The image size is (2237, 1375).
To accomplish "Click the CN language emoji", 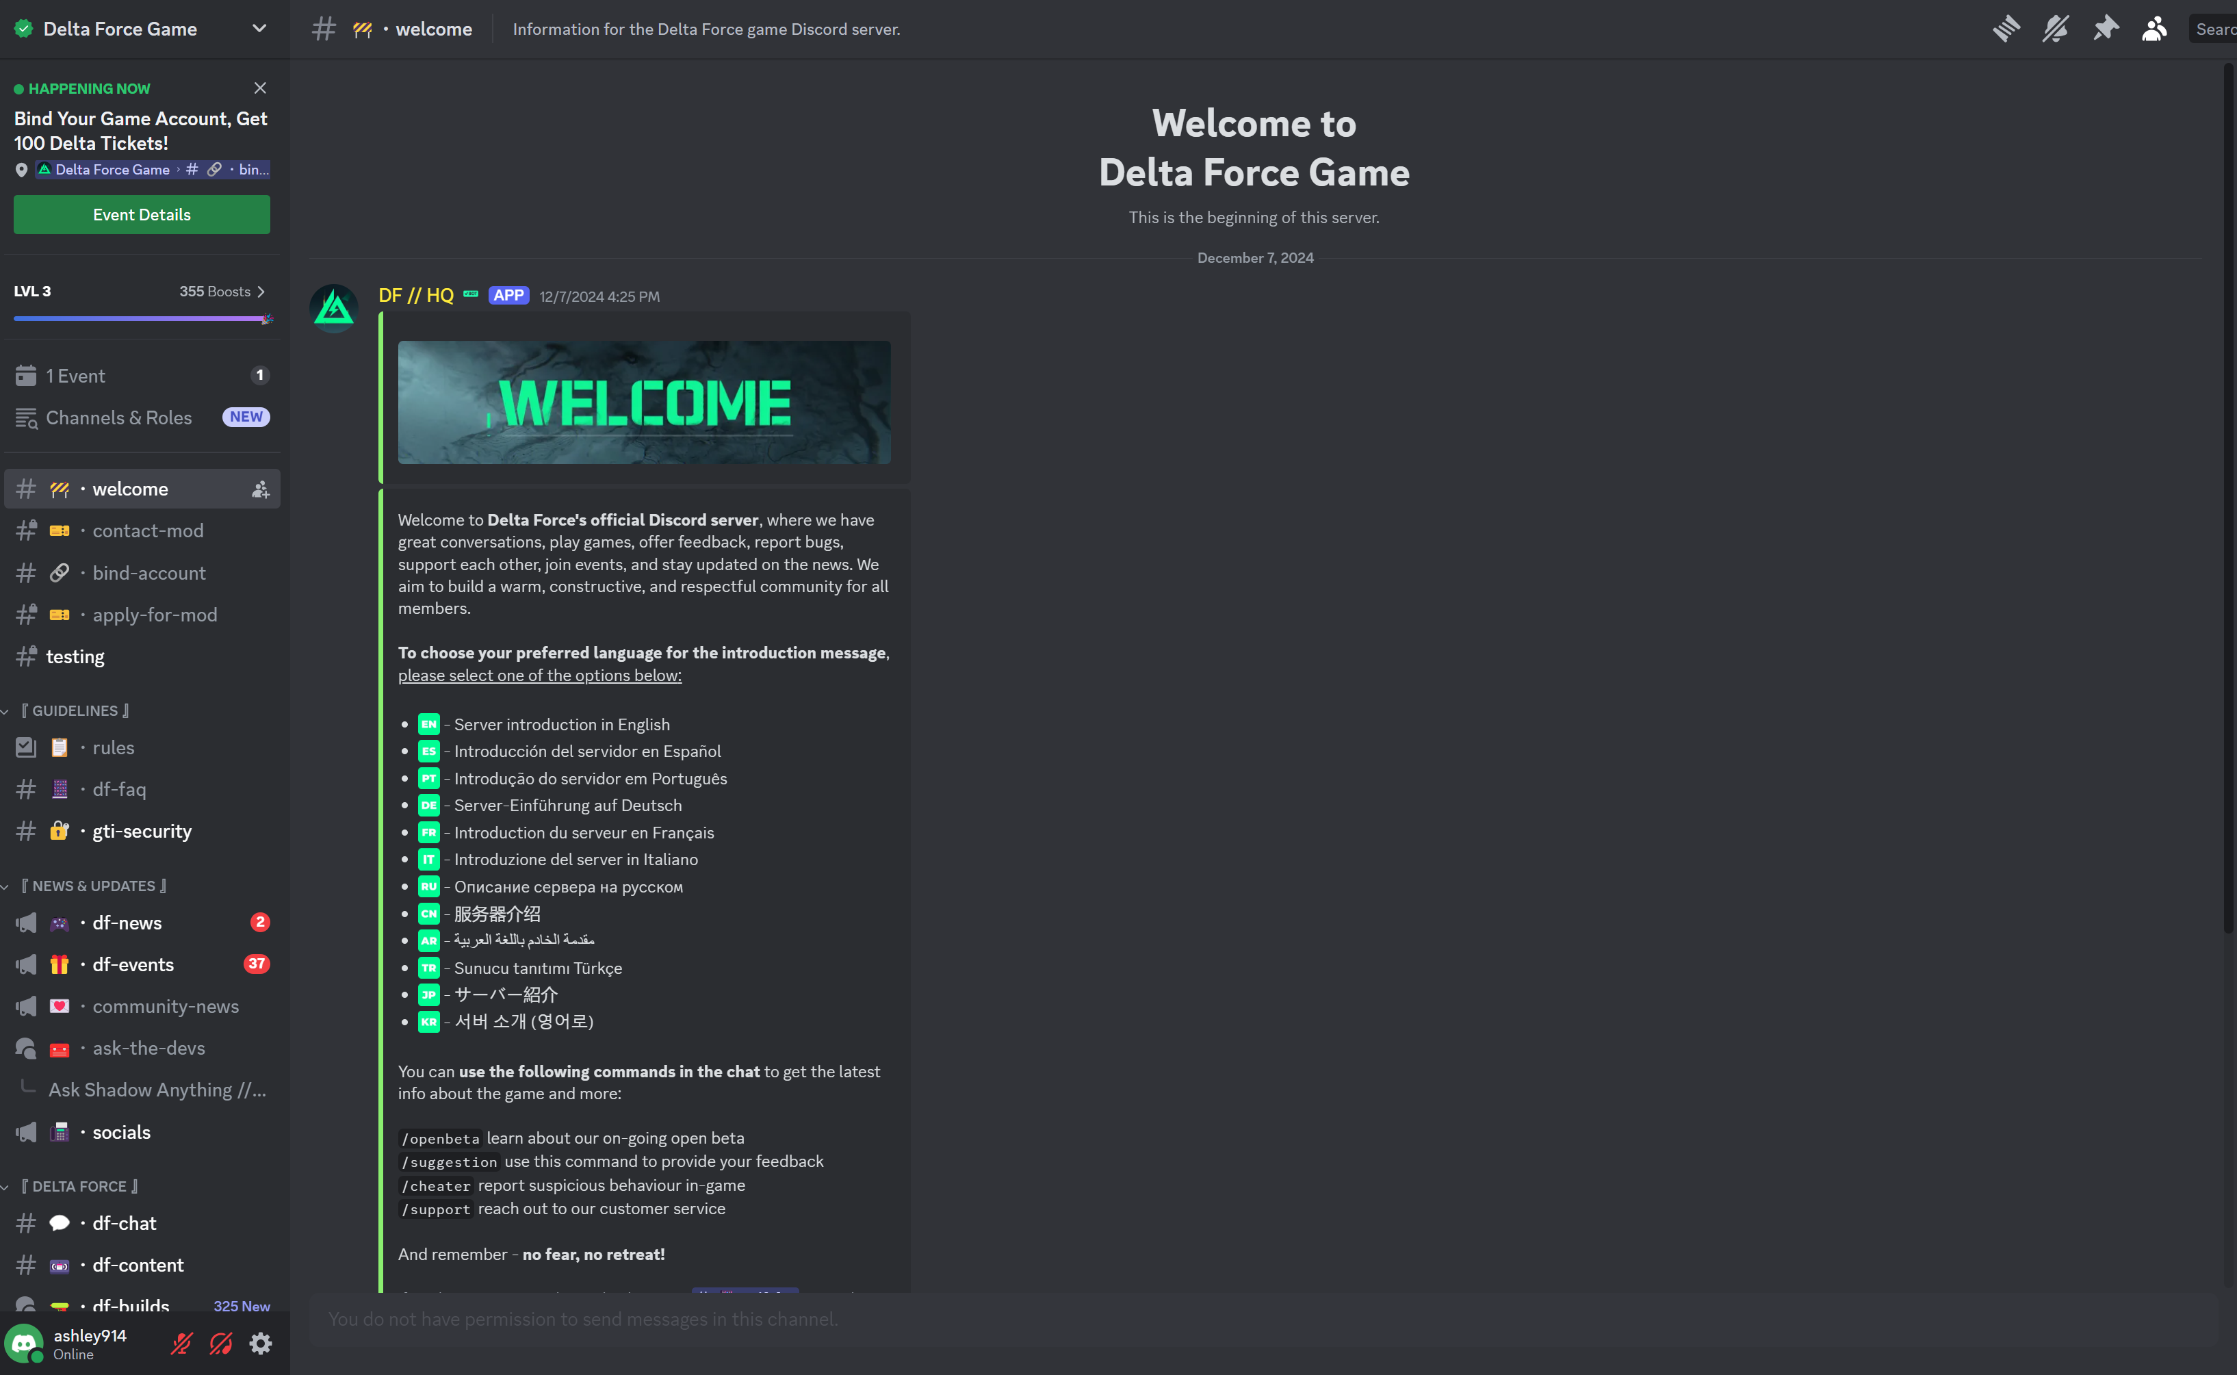I will pos(429,914).
